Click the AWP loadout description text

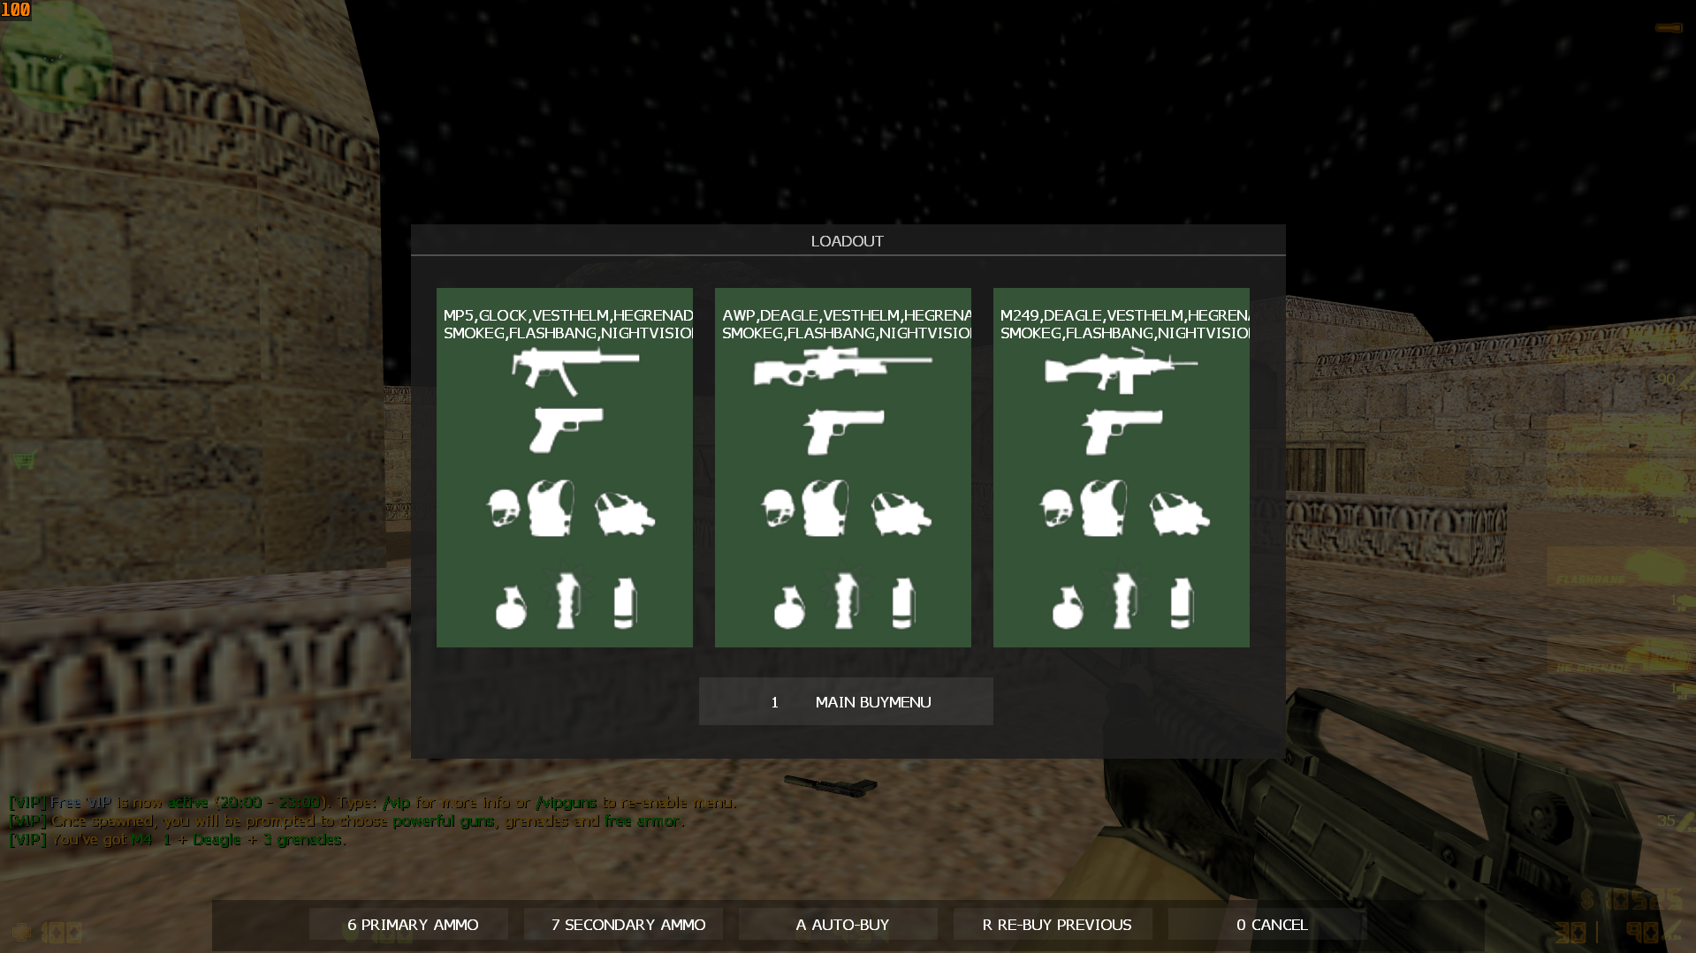845,324
